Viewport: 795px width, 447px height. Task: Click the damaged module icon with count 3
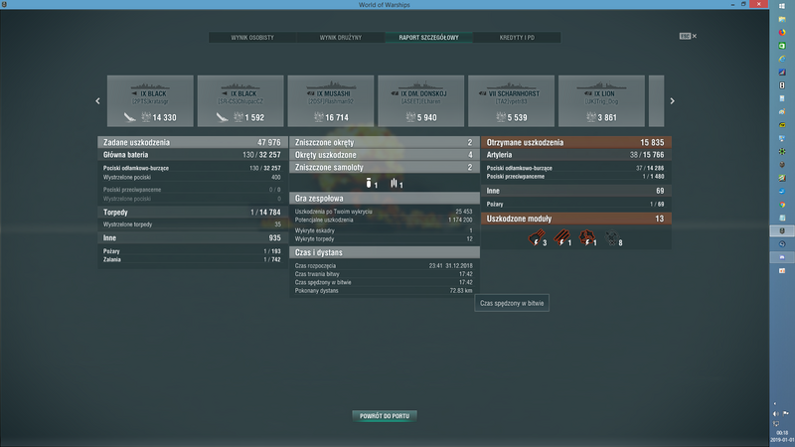536,236
